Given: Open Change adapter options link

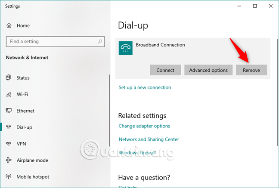Looking at the screenshot, I should pyautogui.click(x=144, y=126).
